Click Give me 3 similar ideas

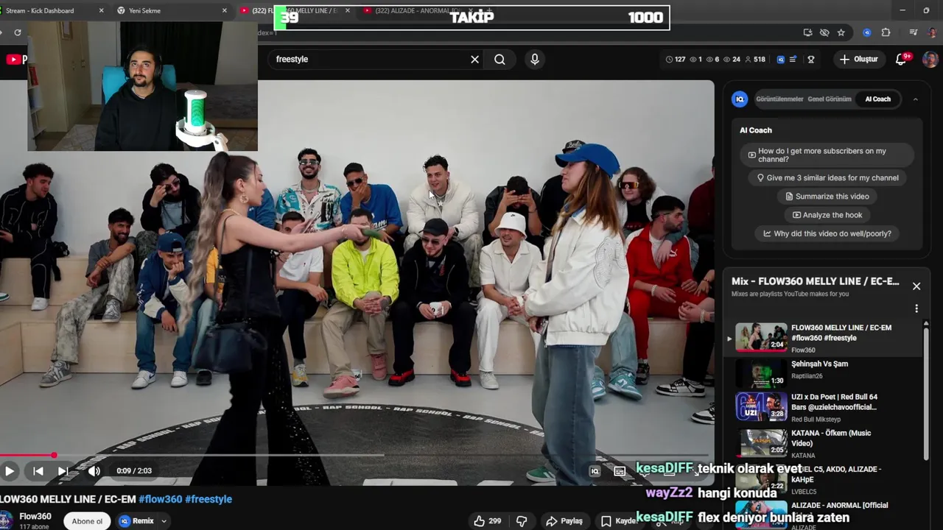(827, 178)
